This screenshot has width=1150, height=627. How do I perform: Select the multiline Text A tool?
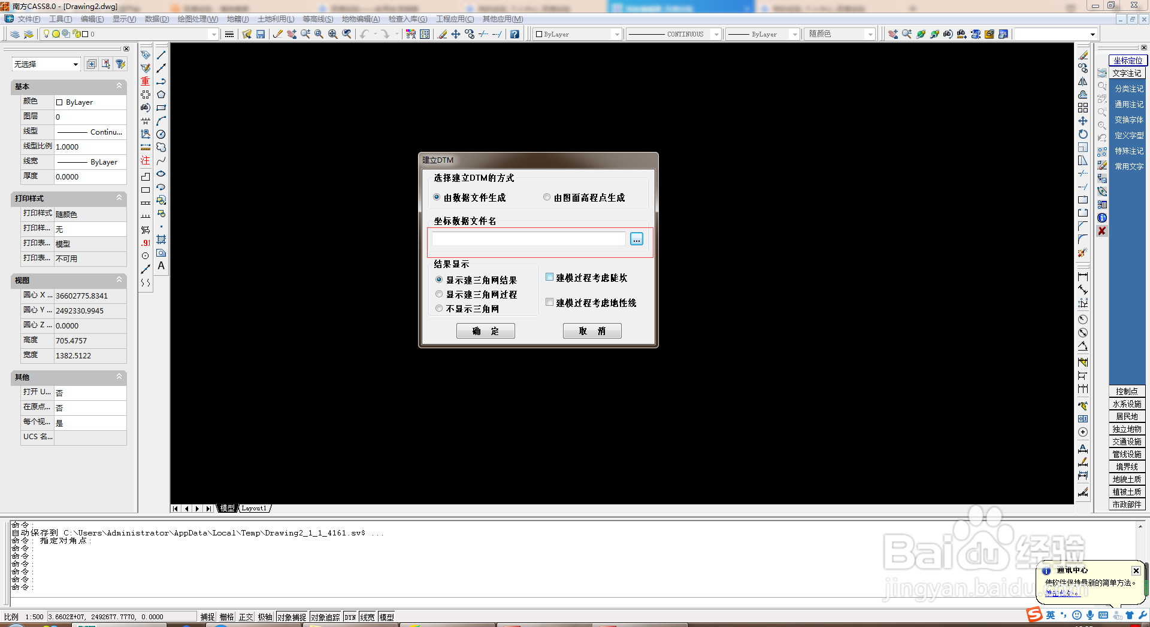[161, 266]
